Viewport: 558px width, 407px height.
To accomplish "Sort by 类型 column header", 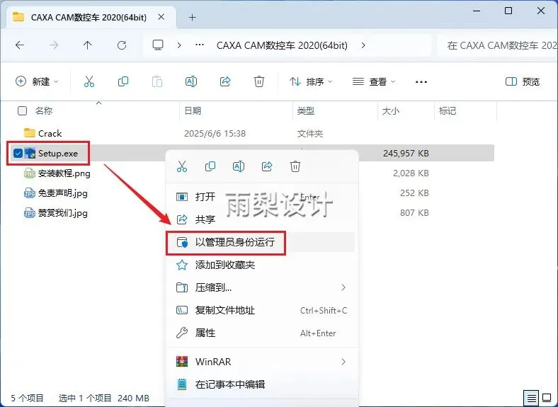I will [306, 110].
